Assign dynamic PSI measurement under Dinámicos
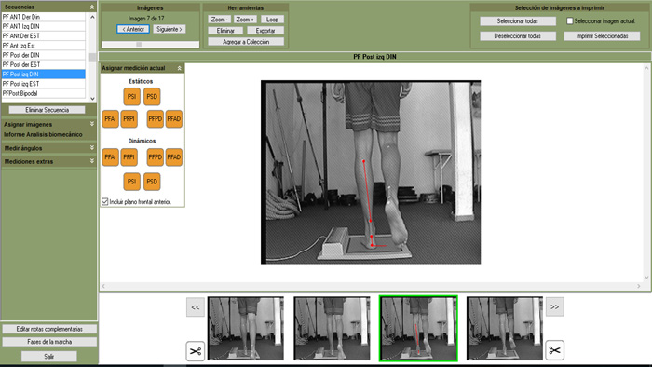 pyautogui.click(x=132, y=182)
